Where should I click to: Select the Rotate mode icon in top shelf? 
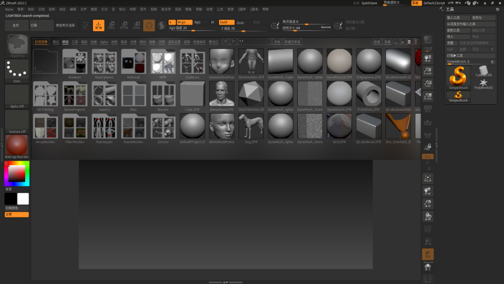click(x=137, y=25)
